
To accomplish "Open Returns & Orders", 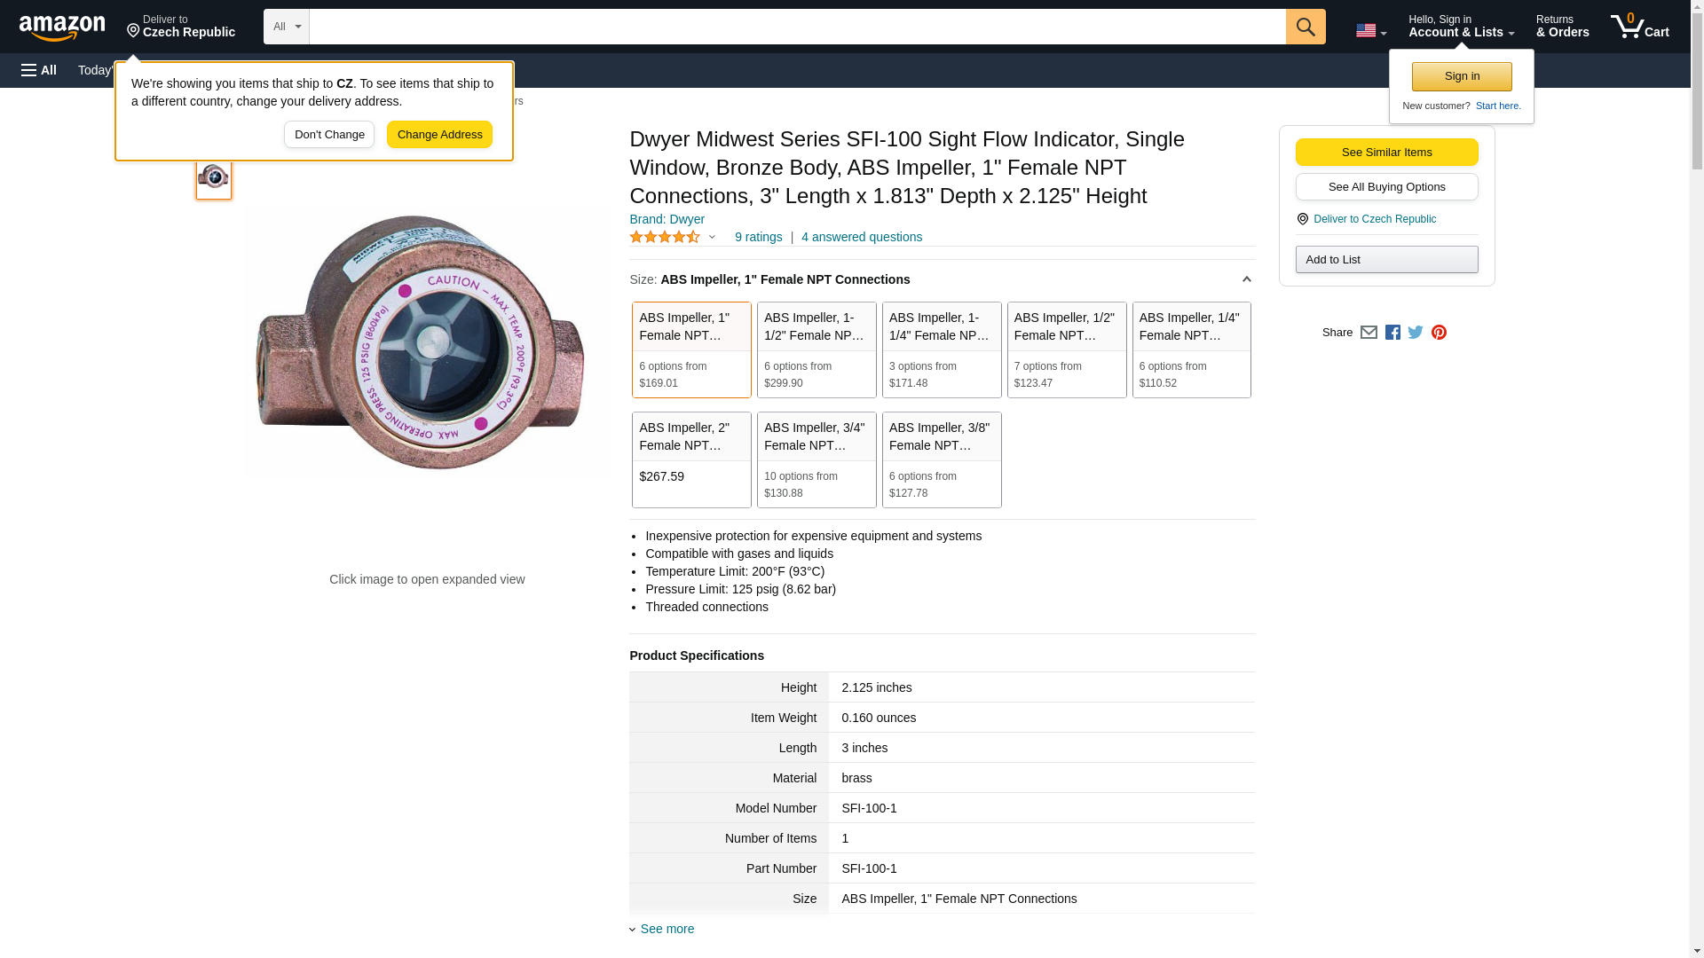I will click(x=1562, y=27).
